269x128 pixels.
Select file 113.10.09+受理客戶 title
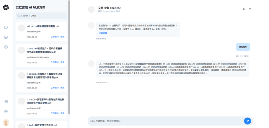(45, 101)
